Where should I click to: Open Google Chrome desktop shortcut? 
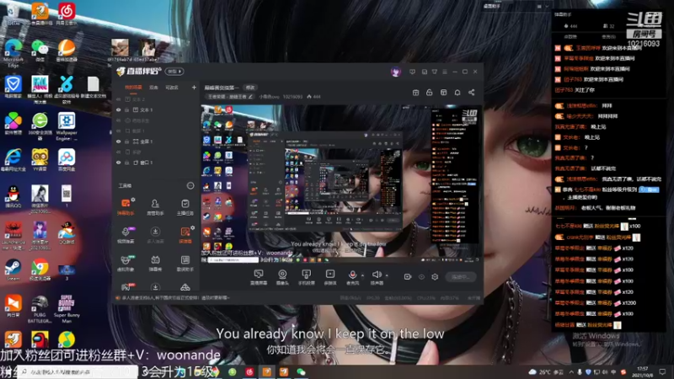40,270
